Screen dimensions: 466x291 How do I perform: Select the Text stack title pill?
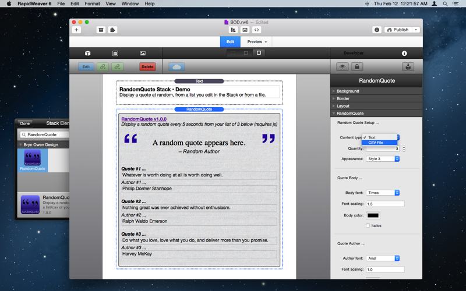point(199,81)
